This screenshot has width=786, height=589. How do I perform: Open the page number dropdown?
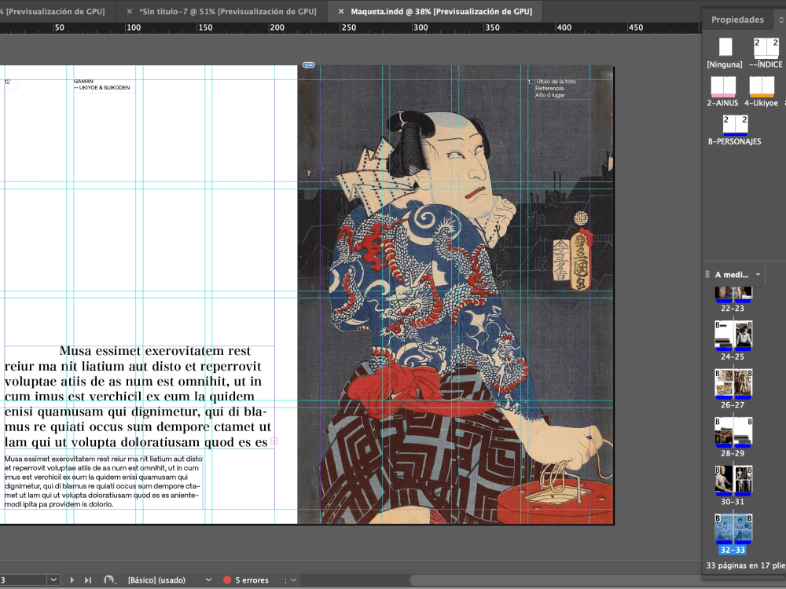coord(53,580)
